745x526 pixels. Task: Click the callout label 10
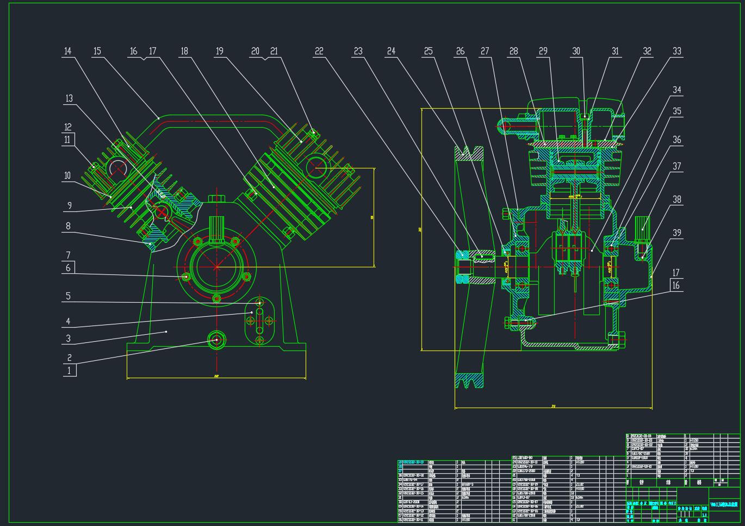pyautogui.click(x=67, y=176)
